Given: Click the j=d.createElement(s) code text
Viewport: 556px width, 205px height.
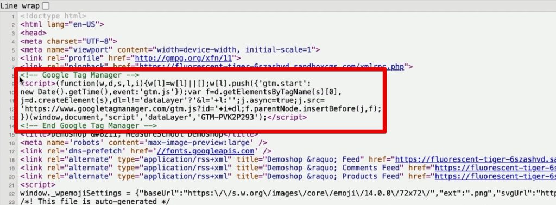Looking at the screenshot, I should pyautogui.click(x=67, y=100).
